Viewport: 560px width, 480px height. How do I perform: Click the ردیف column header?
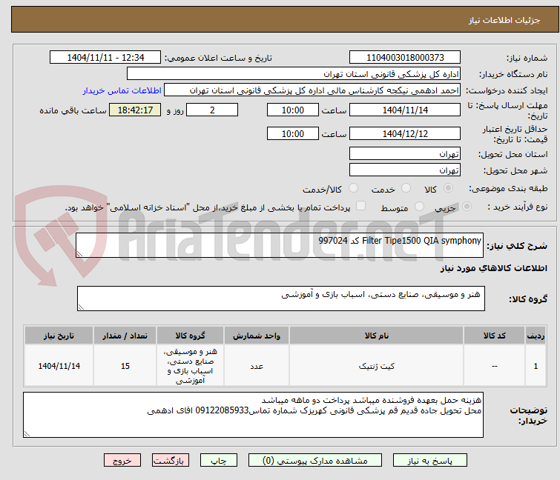[x=536, y=336]
